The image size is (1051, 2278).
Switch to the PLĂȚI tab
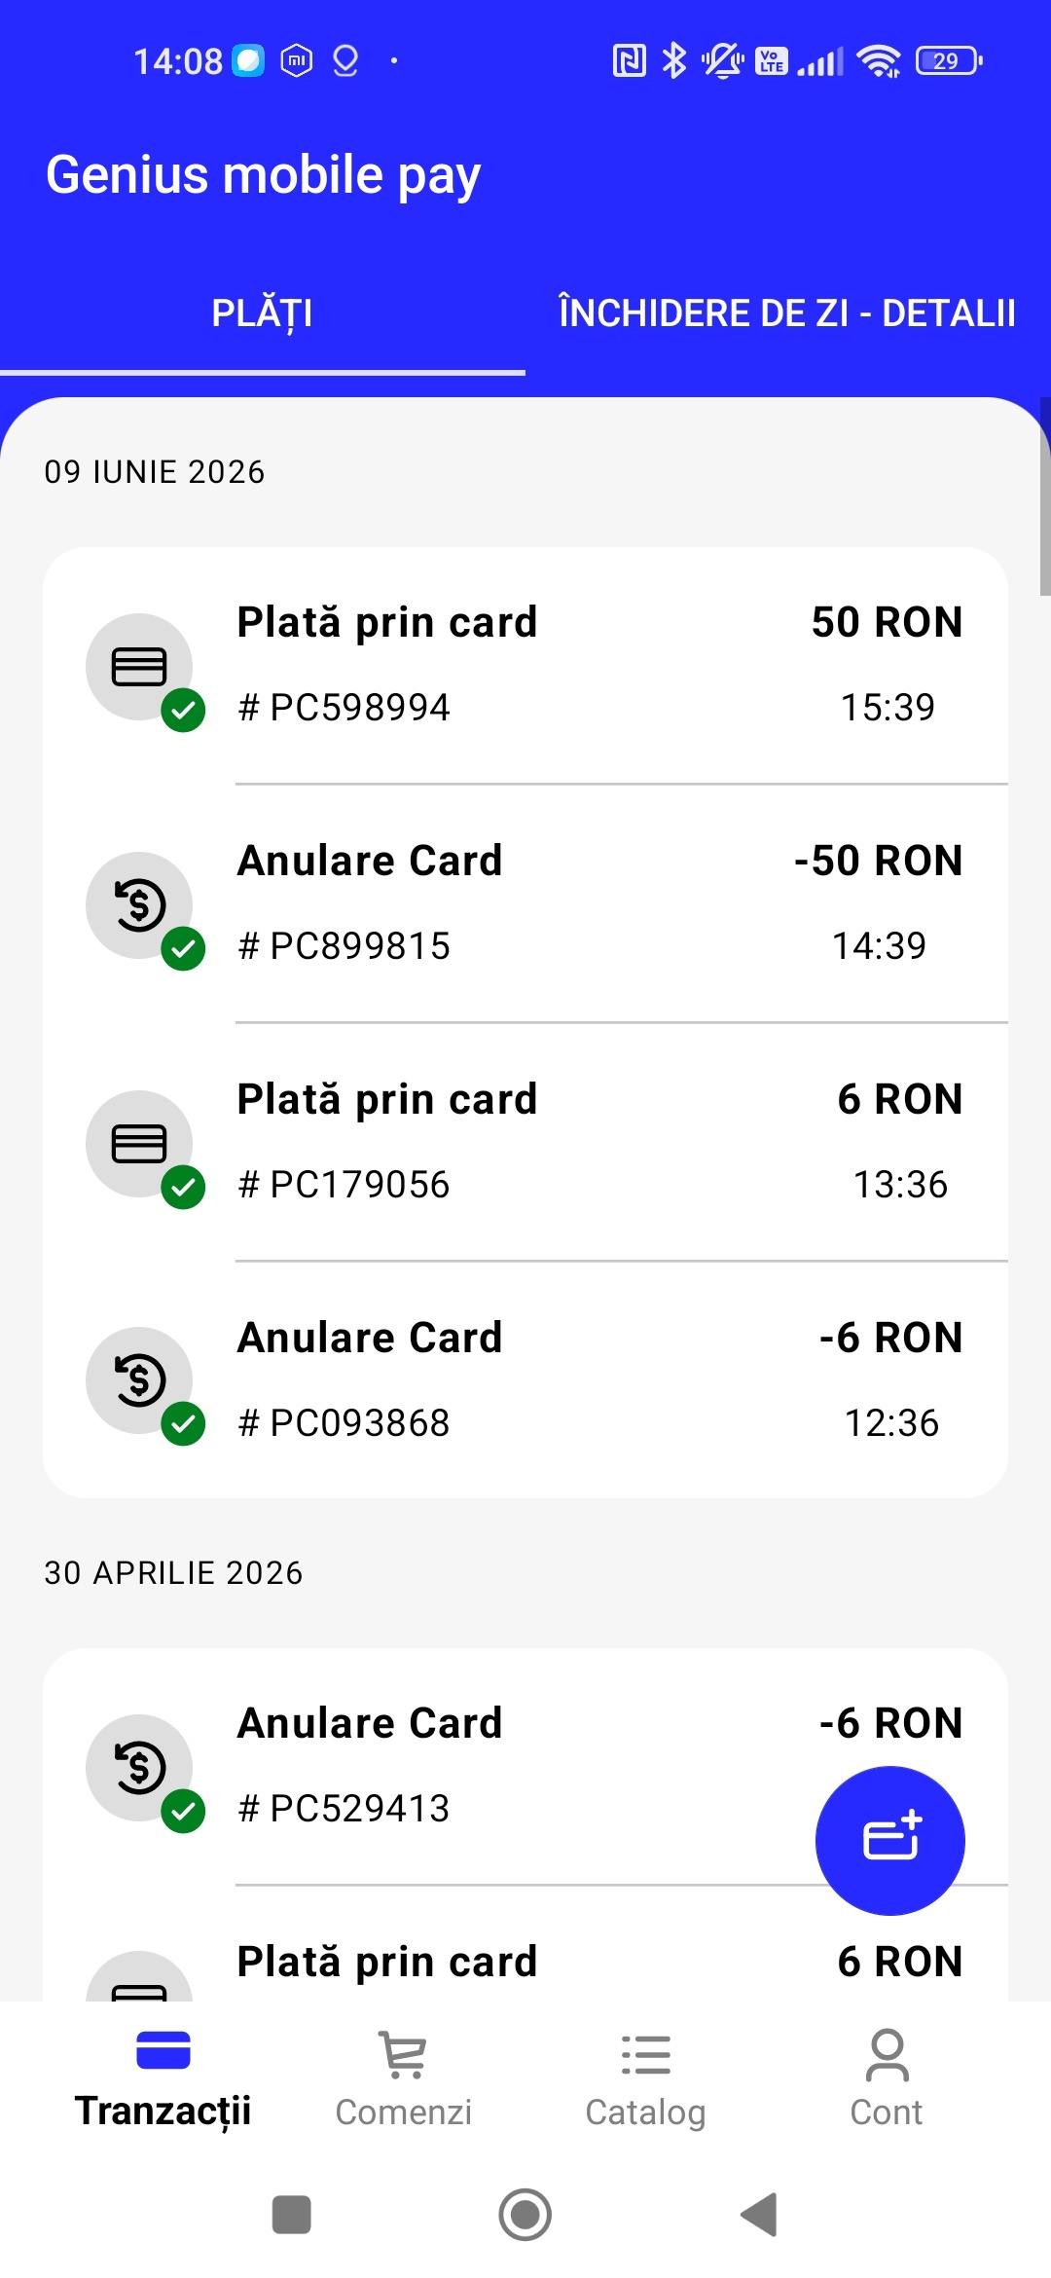263,313
